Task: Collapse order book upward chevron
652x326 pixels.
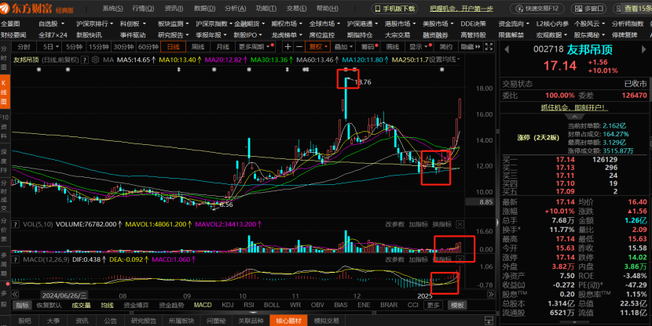Action: (x=576, y=117)
